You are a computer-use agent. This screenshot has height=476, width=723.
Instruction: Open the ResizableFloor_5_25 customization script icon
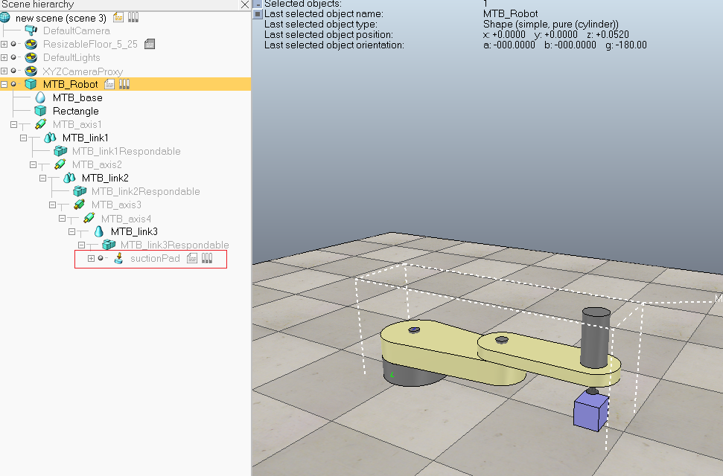tap(150, 44)
